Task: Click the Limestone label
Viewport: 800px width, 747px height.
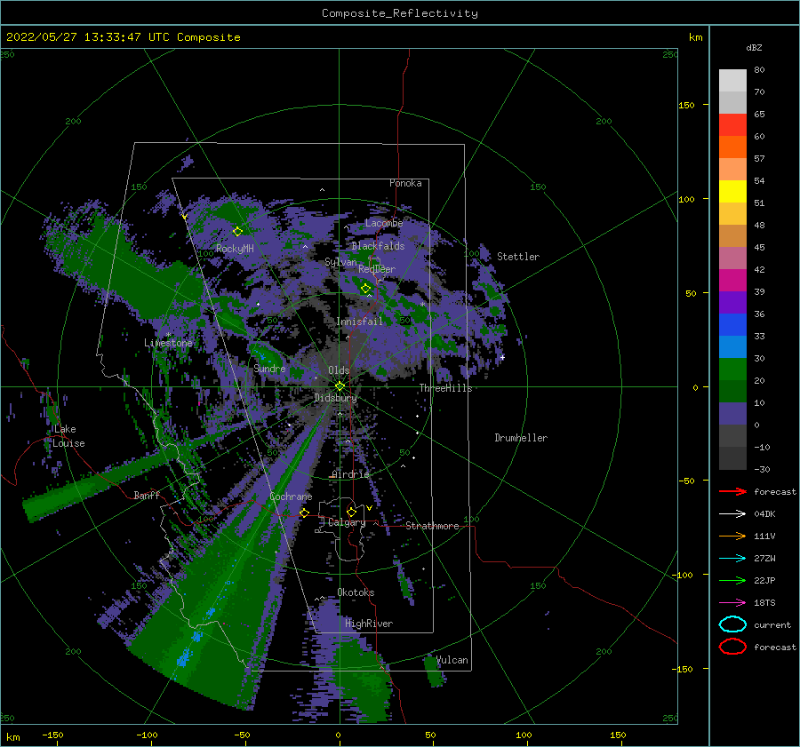Action: click(168, 343)
